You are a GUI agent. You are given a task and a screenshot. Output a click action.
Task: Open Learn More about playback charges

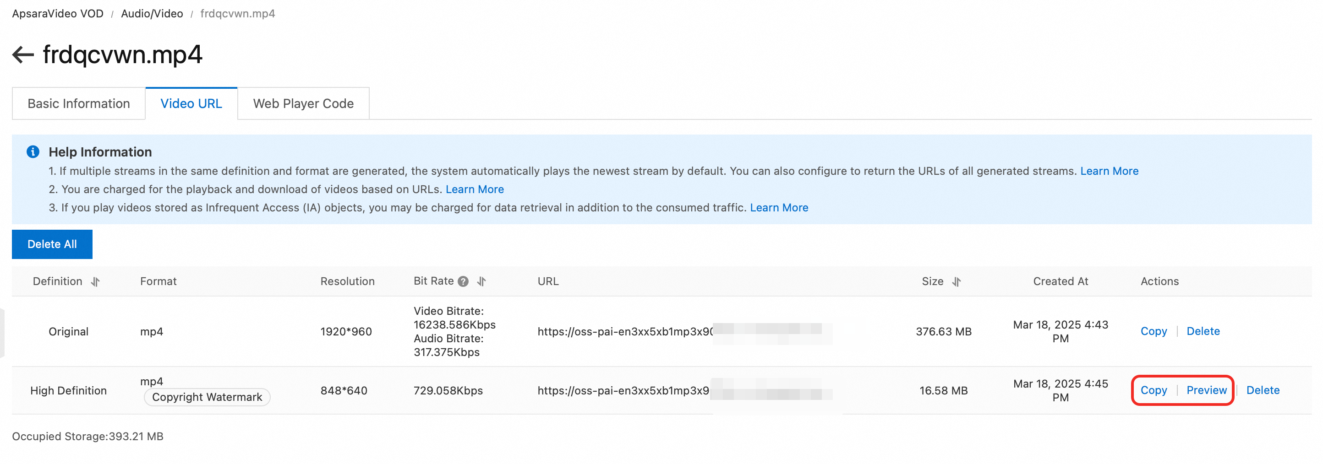coord(475,189)
